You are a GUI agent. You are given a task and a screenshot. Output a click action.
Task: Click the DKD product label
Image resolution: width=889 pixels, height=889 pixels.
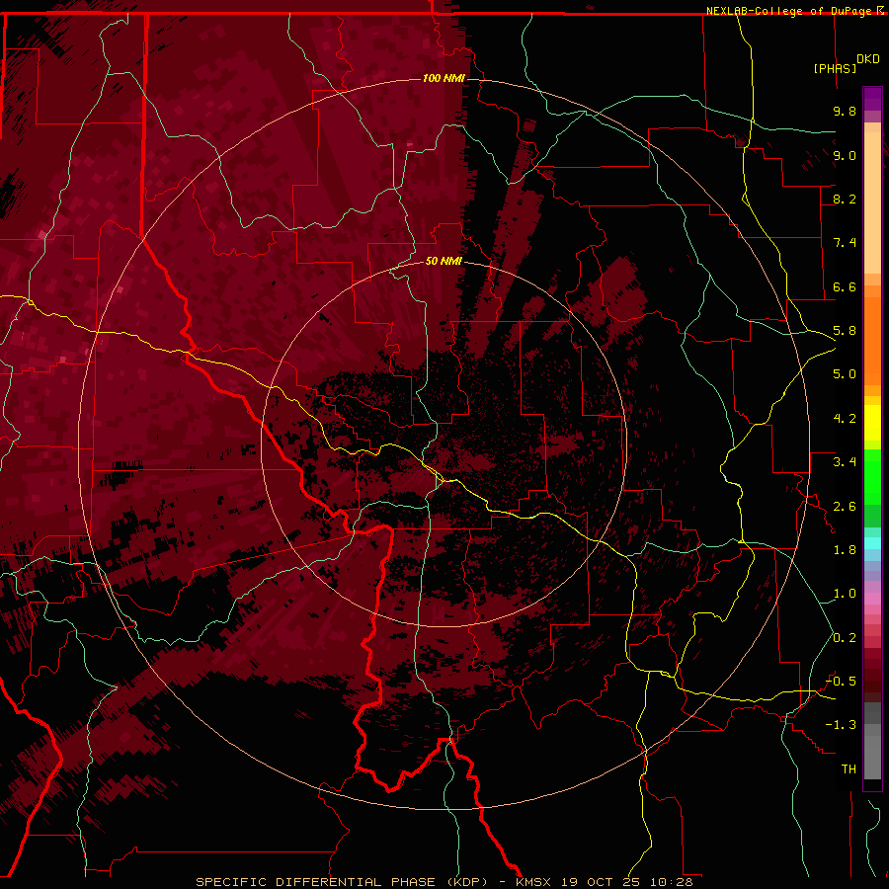click(x=868, y=59)
